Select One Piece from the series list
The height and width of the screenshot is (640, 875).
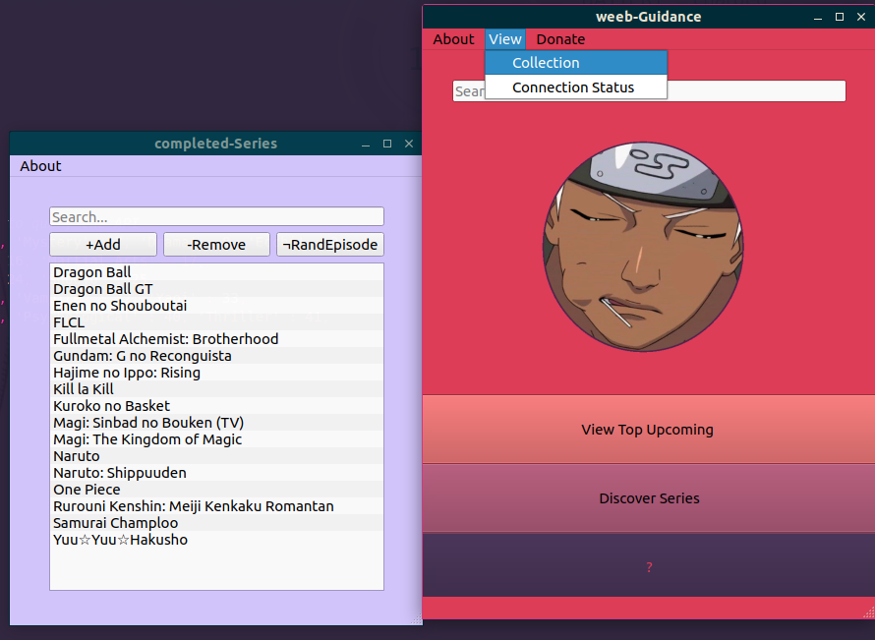[87, 490]
